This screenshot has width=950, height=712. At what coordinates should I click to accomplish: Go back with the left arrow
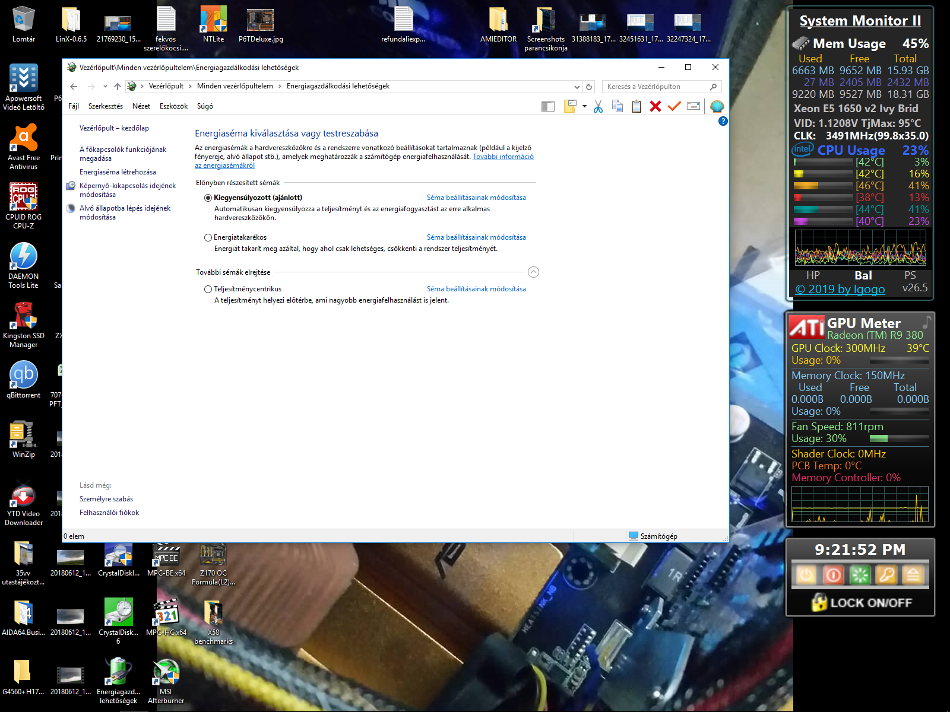(x=74, y=87)
